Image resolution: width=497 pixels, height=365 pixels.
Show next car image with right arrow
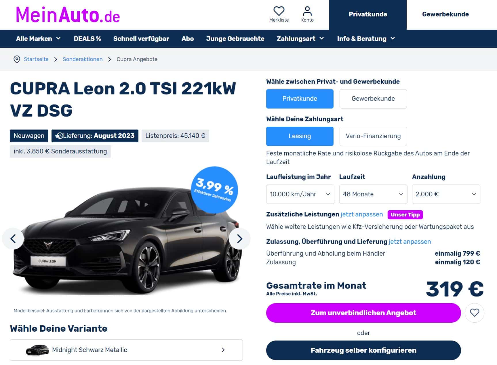click(239, 239)
